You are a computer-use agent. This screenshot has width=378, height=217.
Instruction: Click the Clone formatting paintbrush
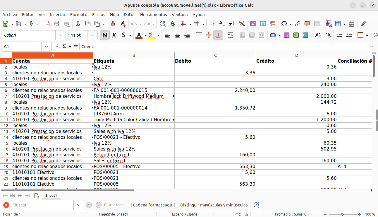[x=113, y=24]
